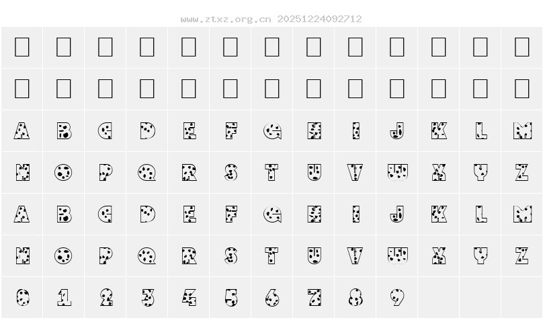Pick the spotted digit 6 glyph
This screenshot has width=543, height=320.
[x=272, y=297]
